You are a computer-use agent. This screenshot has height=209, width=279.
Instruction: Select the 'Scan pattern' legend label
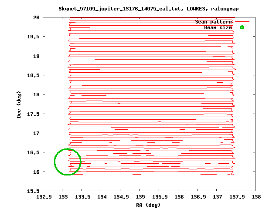tap(213, 22)
